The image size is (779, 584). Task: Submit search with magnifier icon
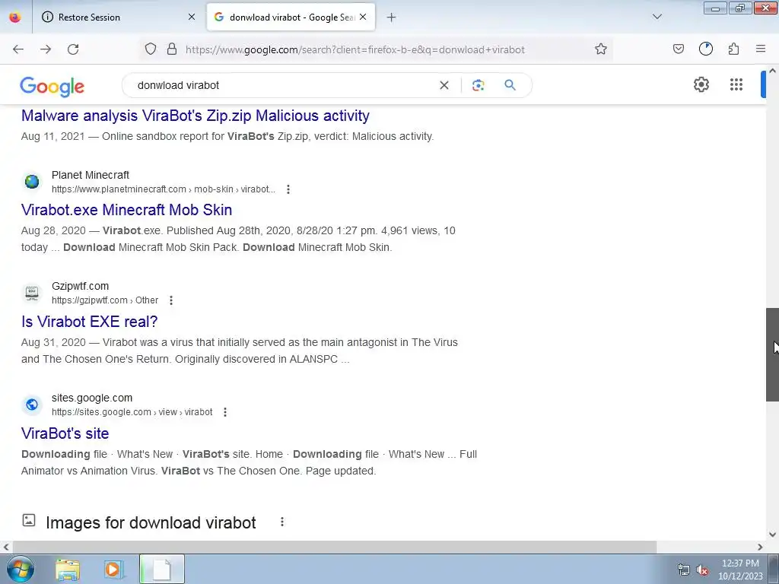[x=510, y=85]
